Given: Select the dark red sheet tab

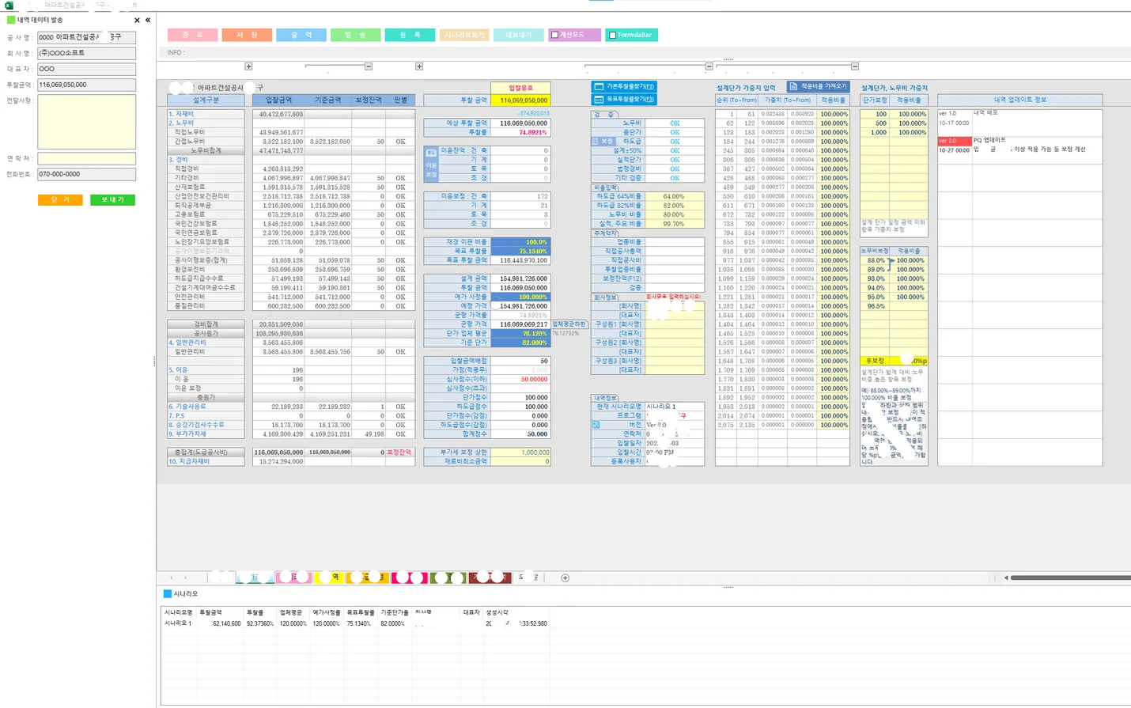Looking at the screenshot, I should pos(490,578).
